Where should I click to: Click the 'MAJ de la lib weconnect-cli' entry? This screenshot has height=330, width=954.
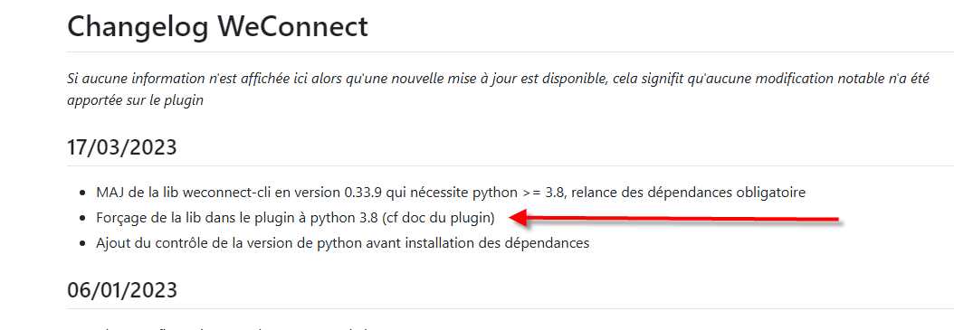[451, 193]
